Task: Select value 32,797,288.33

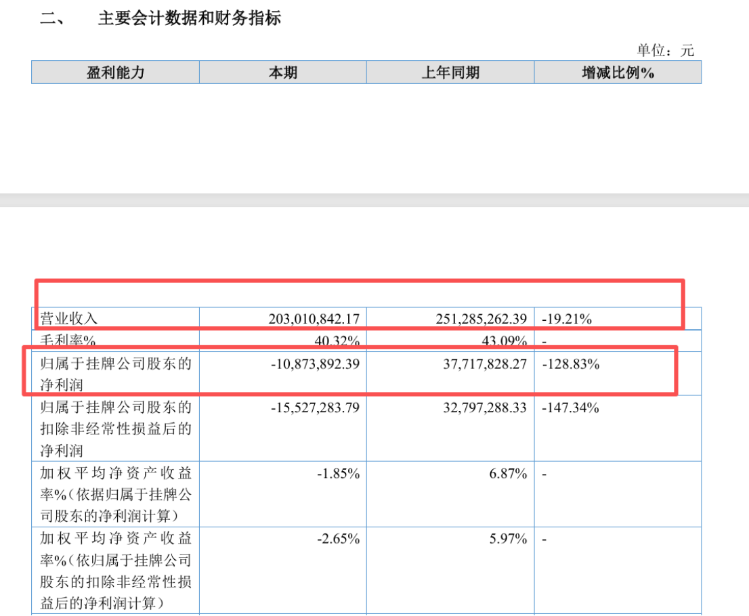Action: tap(485, 408)
